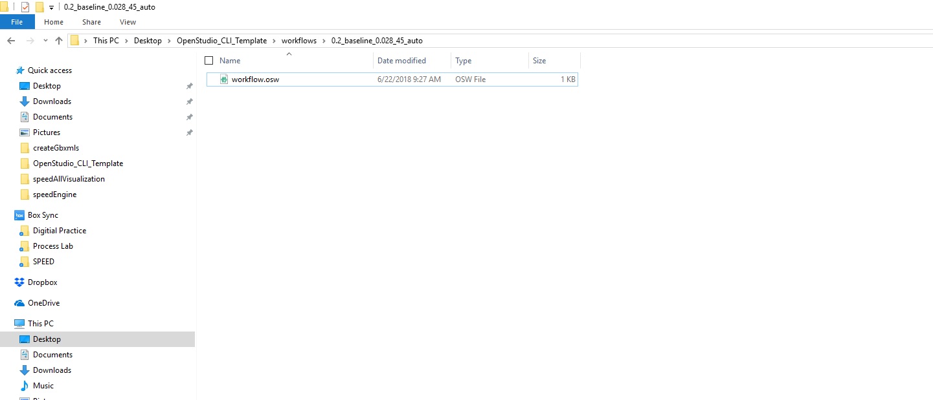Screen dimensions: 933x400
Task: Click the This PC computer icon
Action: tap(19, 324)
